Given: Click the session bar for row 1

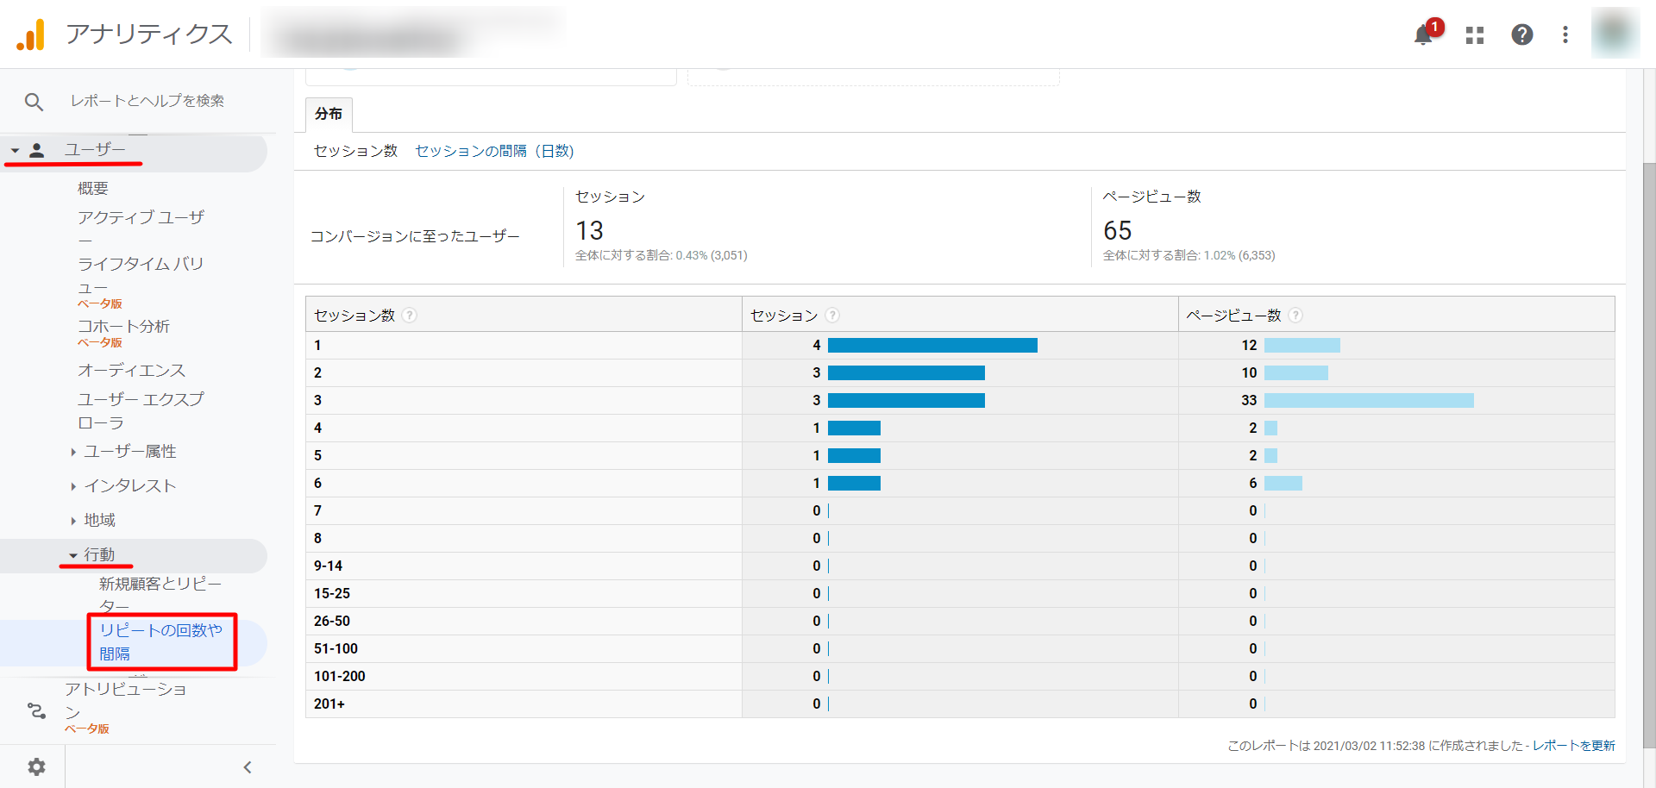Looking at the screenshot, I should pyautogui.click(x=931, y=346).
